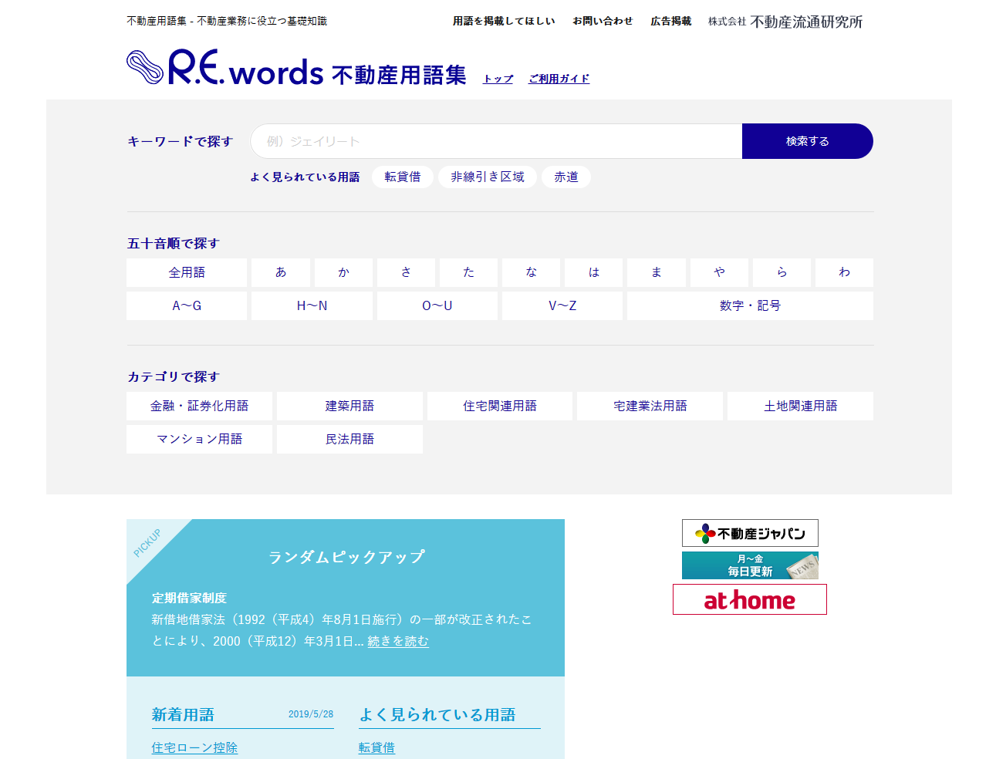Open 民法用語 category

[x=349, y=439]
